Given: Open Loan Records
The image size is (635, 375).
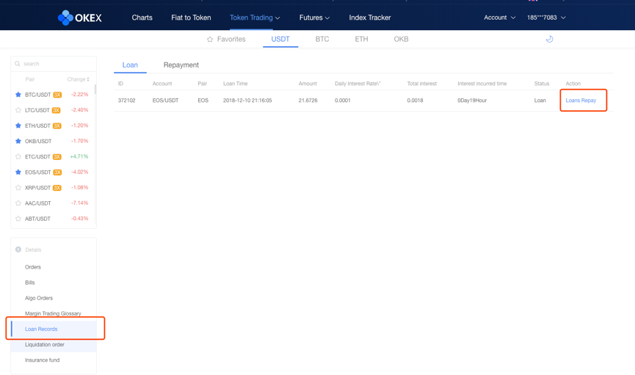Looking at the screenshot, I should (x=41, y=329).
